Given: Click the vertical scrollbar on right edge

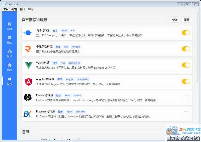Looking at the screenshot, I should tap(198, 47).
